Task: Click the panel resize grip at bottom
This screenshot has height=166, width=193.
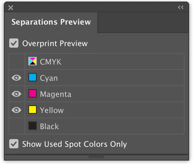Action: pos(96,157)
